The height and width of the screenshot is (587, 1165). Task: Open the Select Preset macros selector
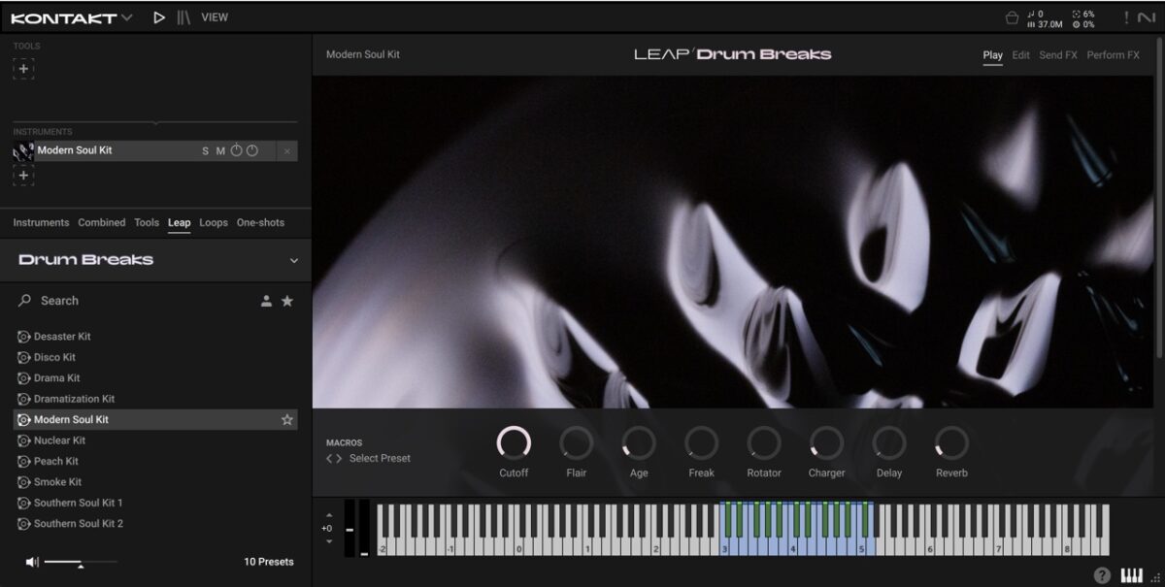[379, 458]
